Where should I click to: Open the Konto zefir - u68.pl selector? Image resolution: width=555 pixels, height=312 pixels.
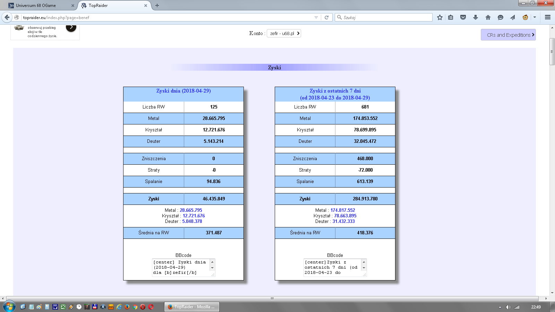(284, 33)
